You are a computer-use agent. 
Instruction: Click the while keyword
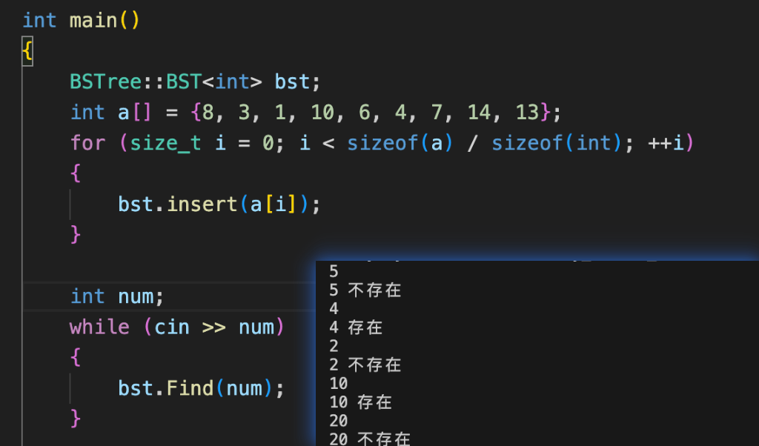(99, 327)
